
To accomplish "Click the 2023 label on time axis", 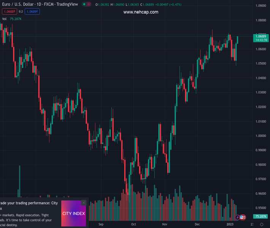I will (x=230, y=225).
